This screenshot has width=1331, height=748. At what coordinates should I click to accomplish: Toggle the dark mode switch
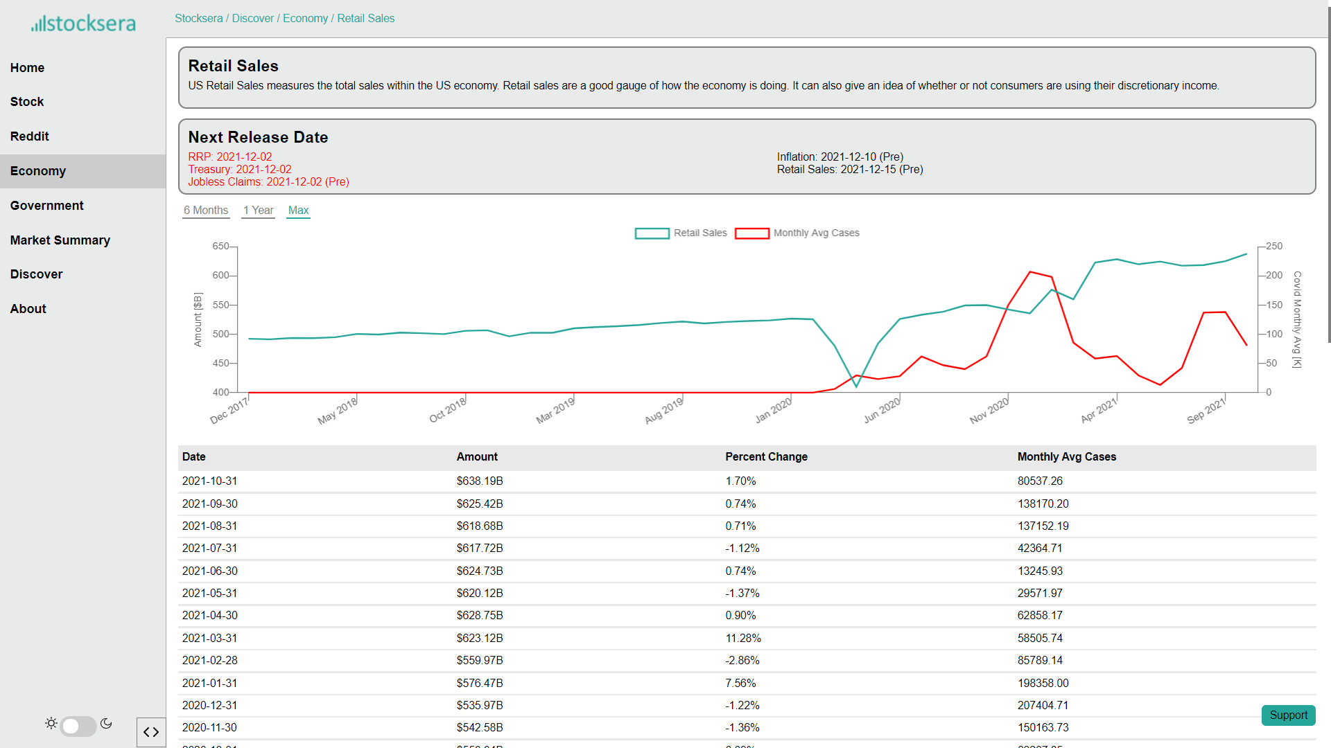click(x=78, y=726)
